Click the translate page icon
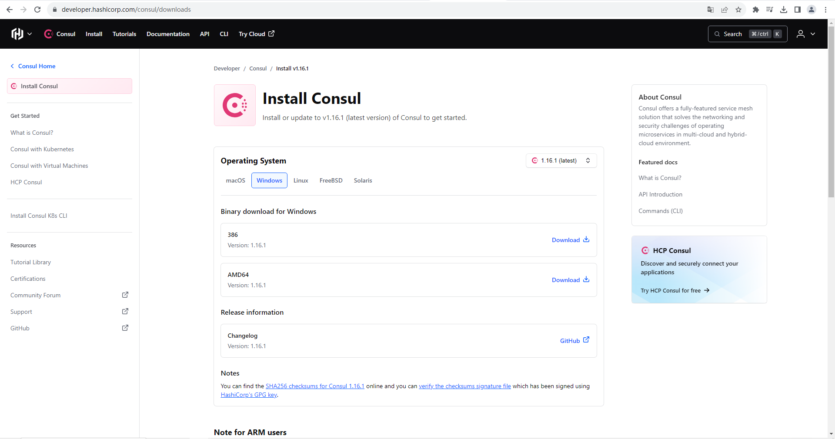The width and height of the screenshot is (835, 439). (x=711, y=10)
